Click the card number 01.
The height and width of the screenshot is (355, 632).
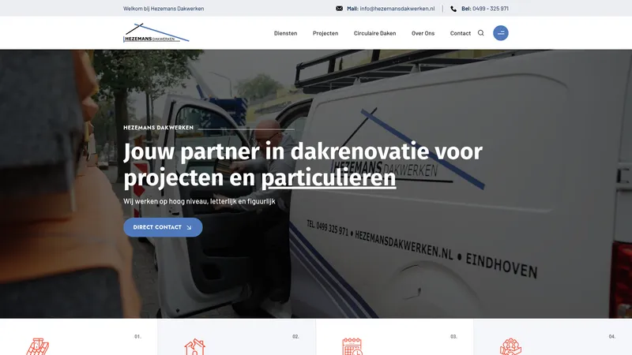137,337
